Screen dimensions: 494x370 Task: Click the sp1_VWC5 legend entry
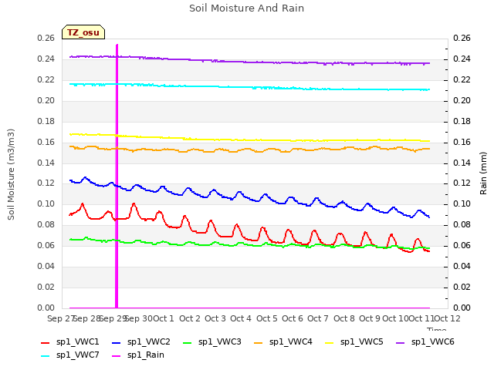(354, 341)
